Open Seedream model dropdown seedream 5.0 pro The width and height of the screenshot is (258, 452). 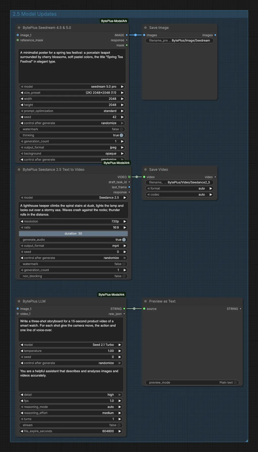pyautogui.click(x=72, y=87)
